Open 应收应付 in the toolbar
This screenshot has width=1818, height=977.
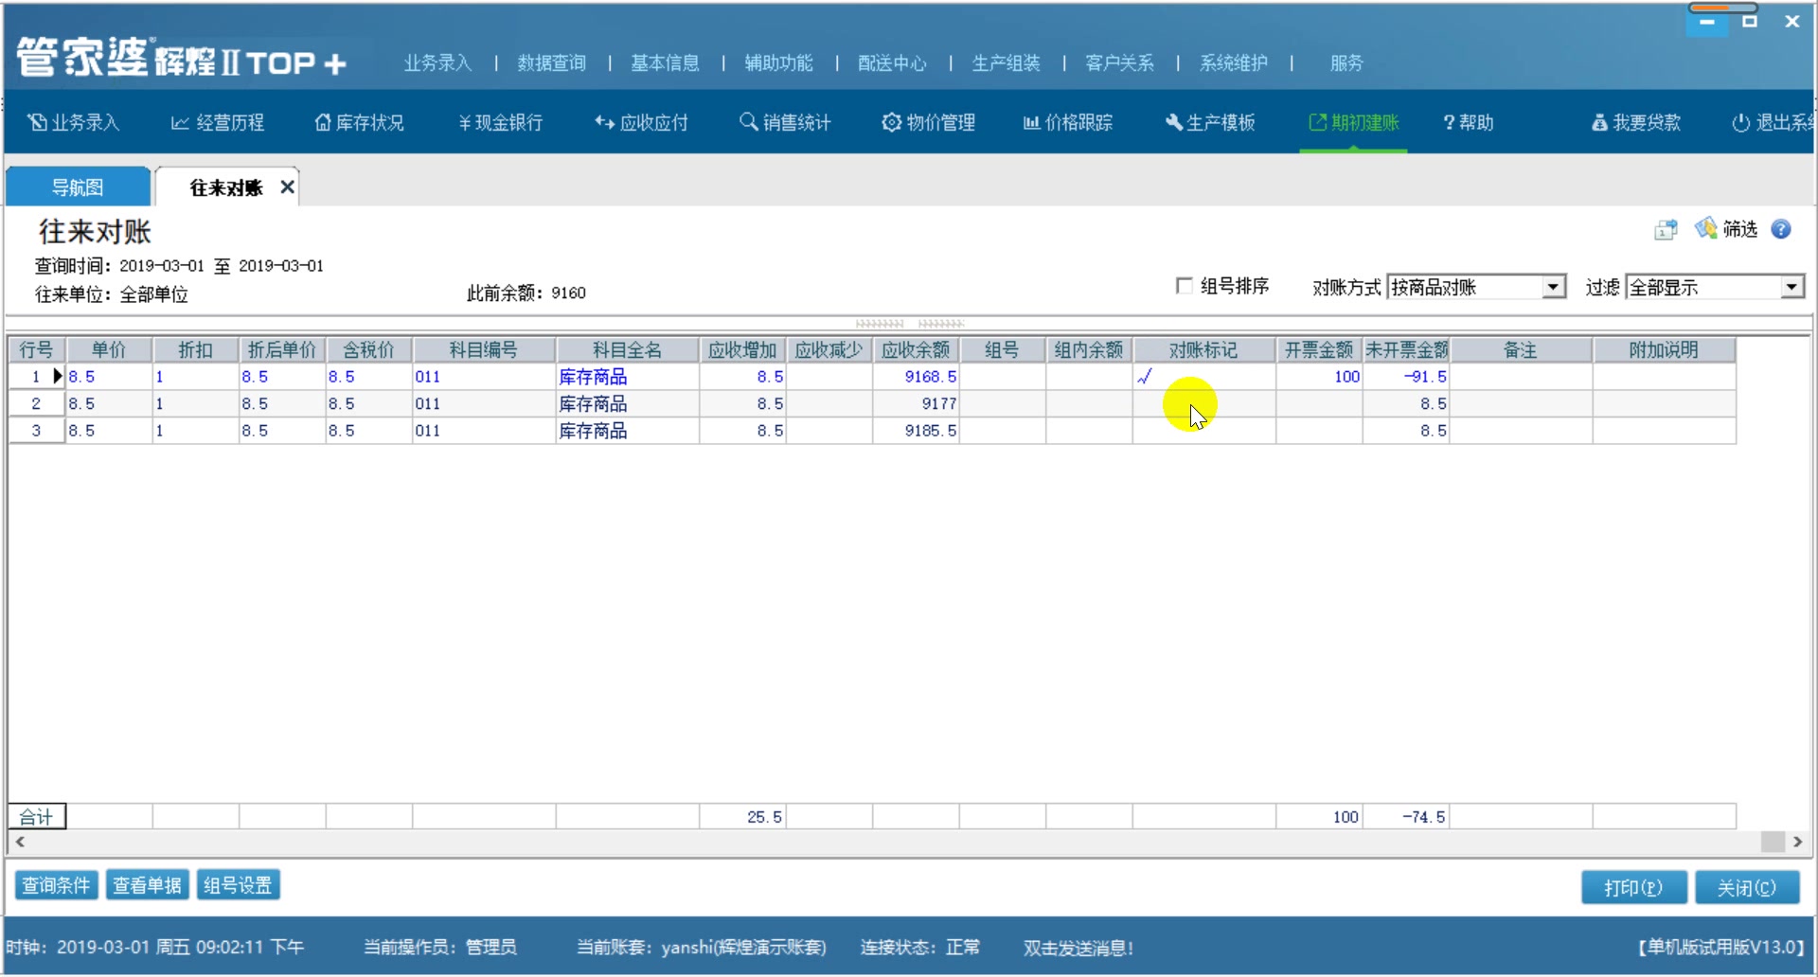click(x=641, y=123)
